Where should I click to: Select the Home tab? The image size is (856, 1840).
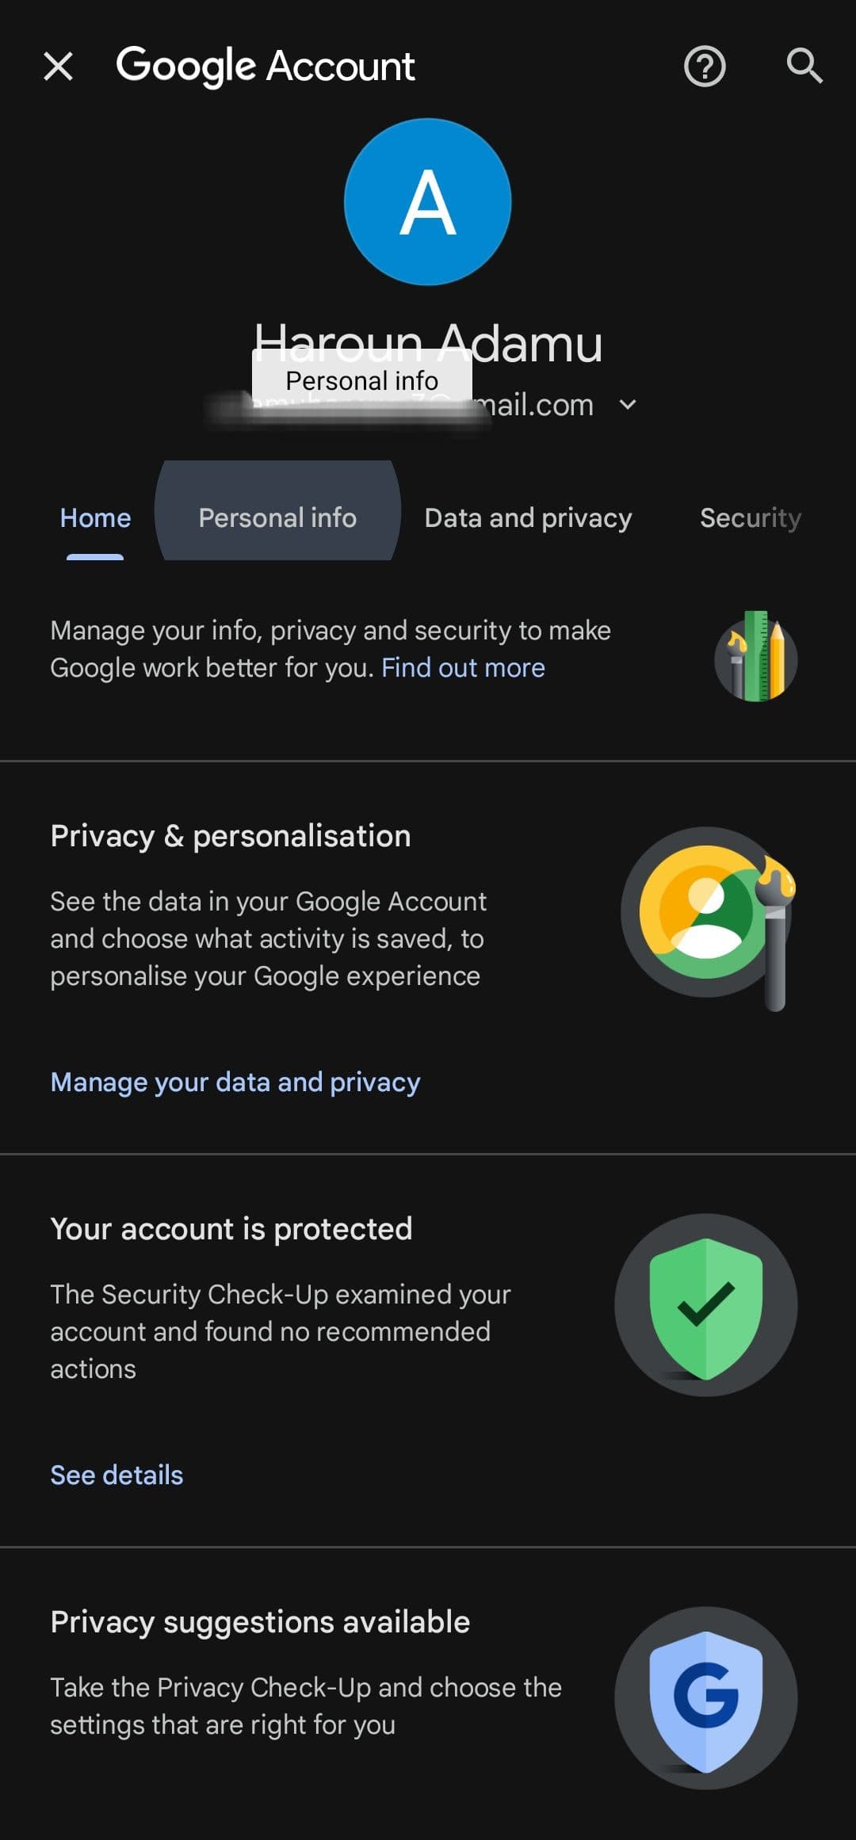tap(94, 517)
